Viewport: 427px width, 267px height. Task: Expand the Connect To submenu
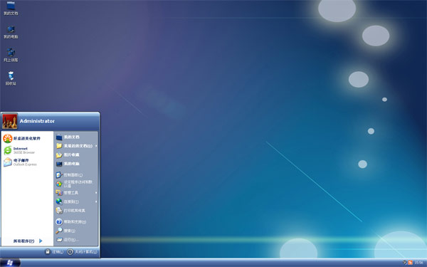pos(76,201)
